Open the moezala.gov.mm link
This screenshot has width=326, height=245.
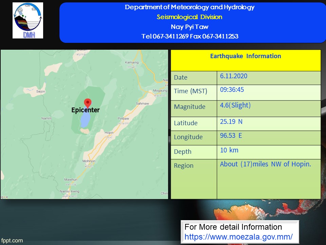pos(238,236)
